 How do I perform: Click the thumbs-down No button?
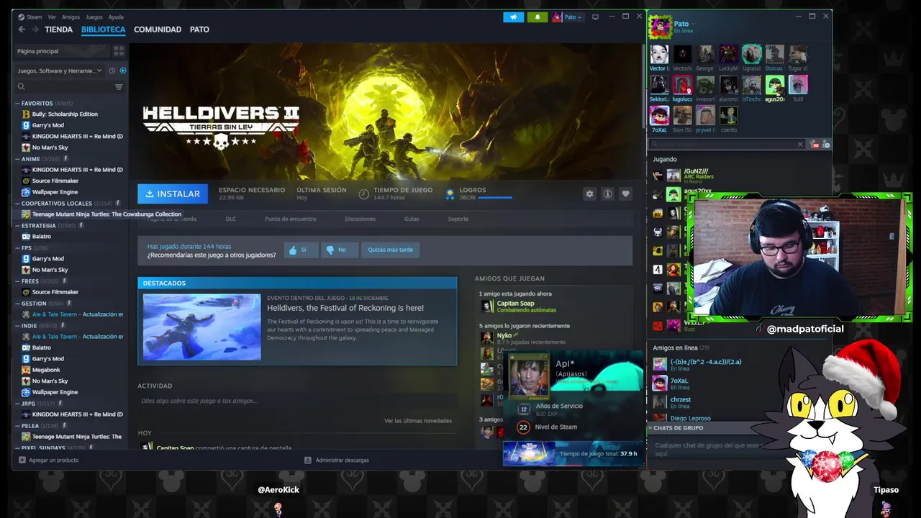339,250
